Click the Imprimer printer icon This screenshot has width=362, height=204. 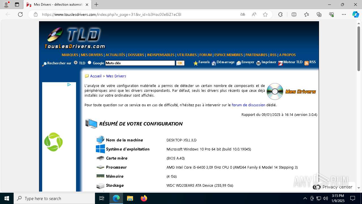pyautogui.click(x=258, y=63)
